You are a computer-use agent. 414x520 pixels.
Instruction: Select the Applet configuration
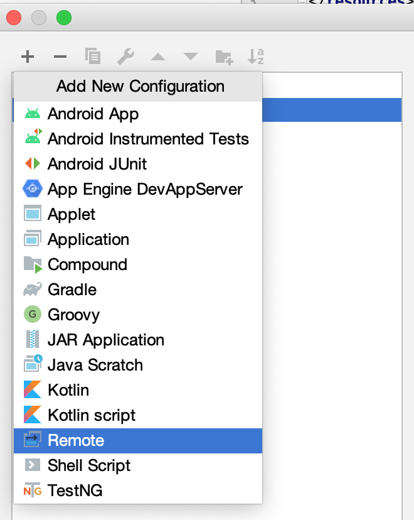click(x=138, y=214)
